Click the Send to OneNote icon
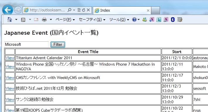The height and width of the screenshot is (112, 208). coord(152,20)
